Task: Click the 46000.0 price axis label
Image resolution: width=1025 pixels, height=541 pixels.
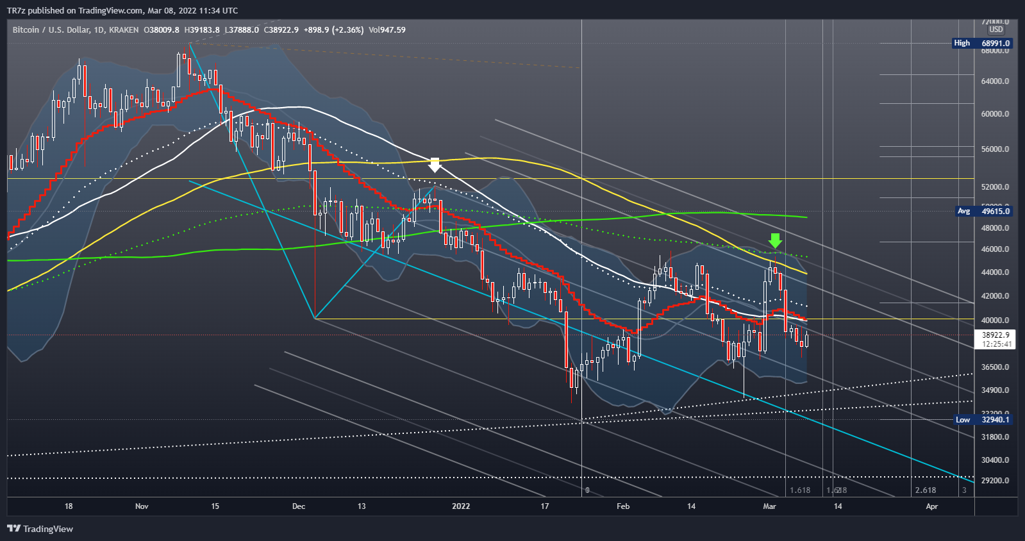Action: [x=995, y=249]
